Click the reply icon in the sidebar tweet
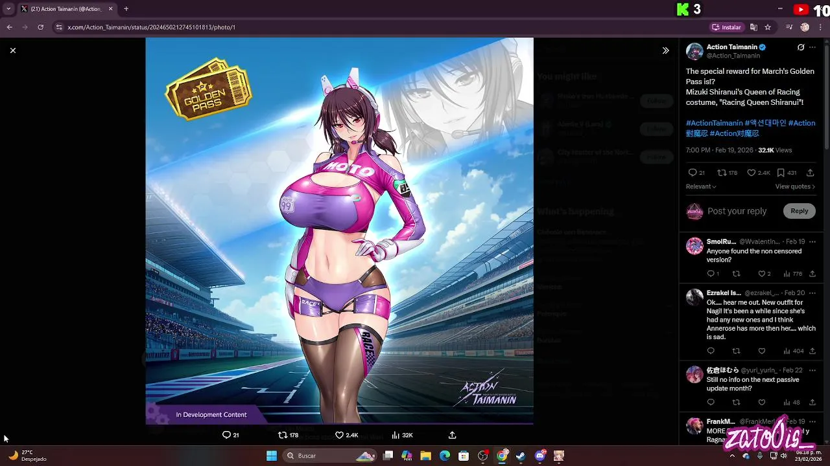 (692, 173)
